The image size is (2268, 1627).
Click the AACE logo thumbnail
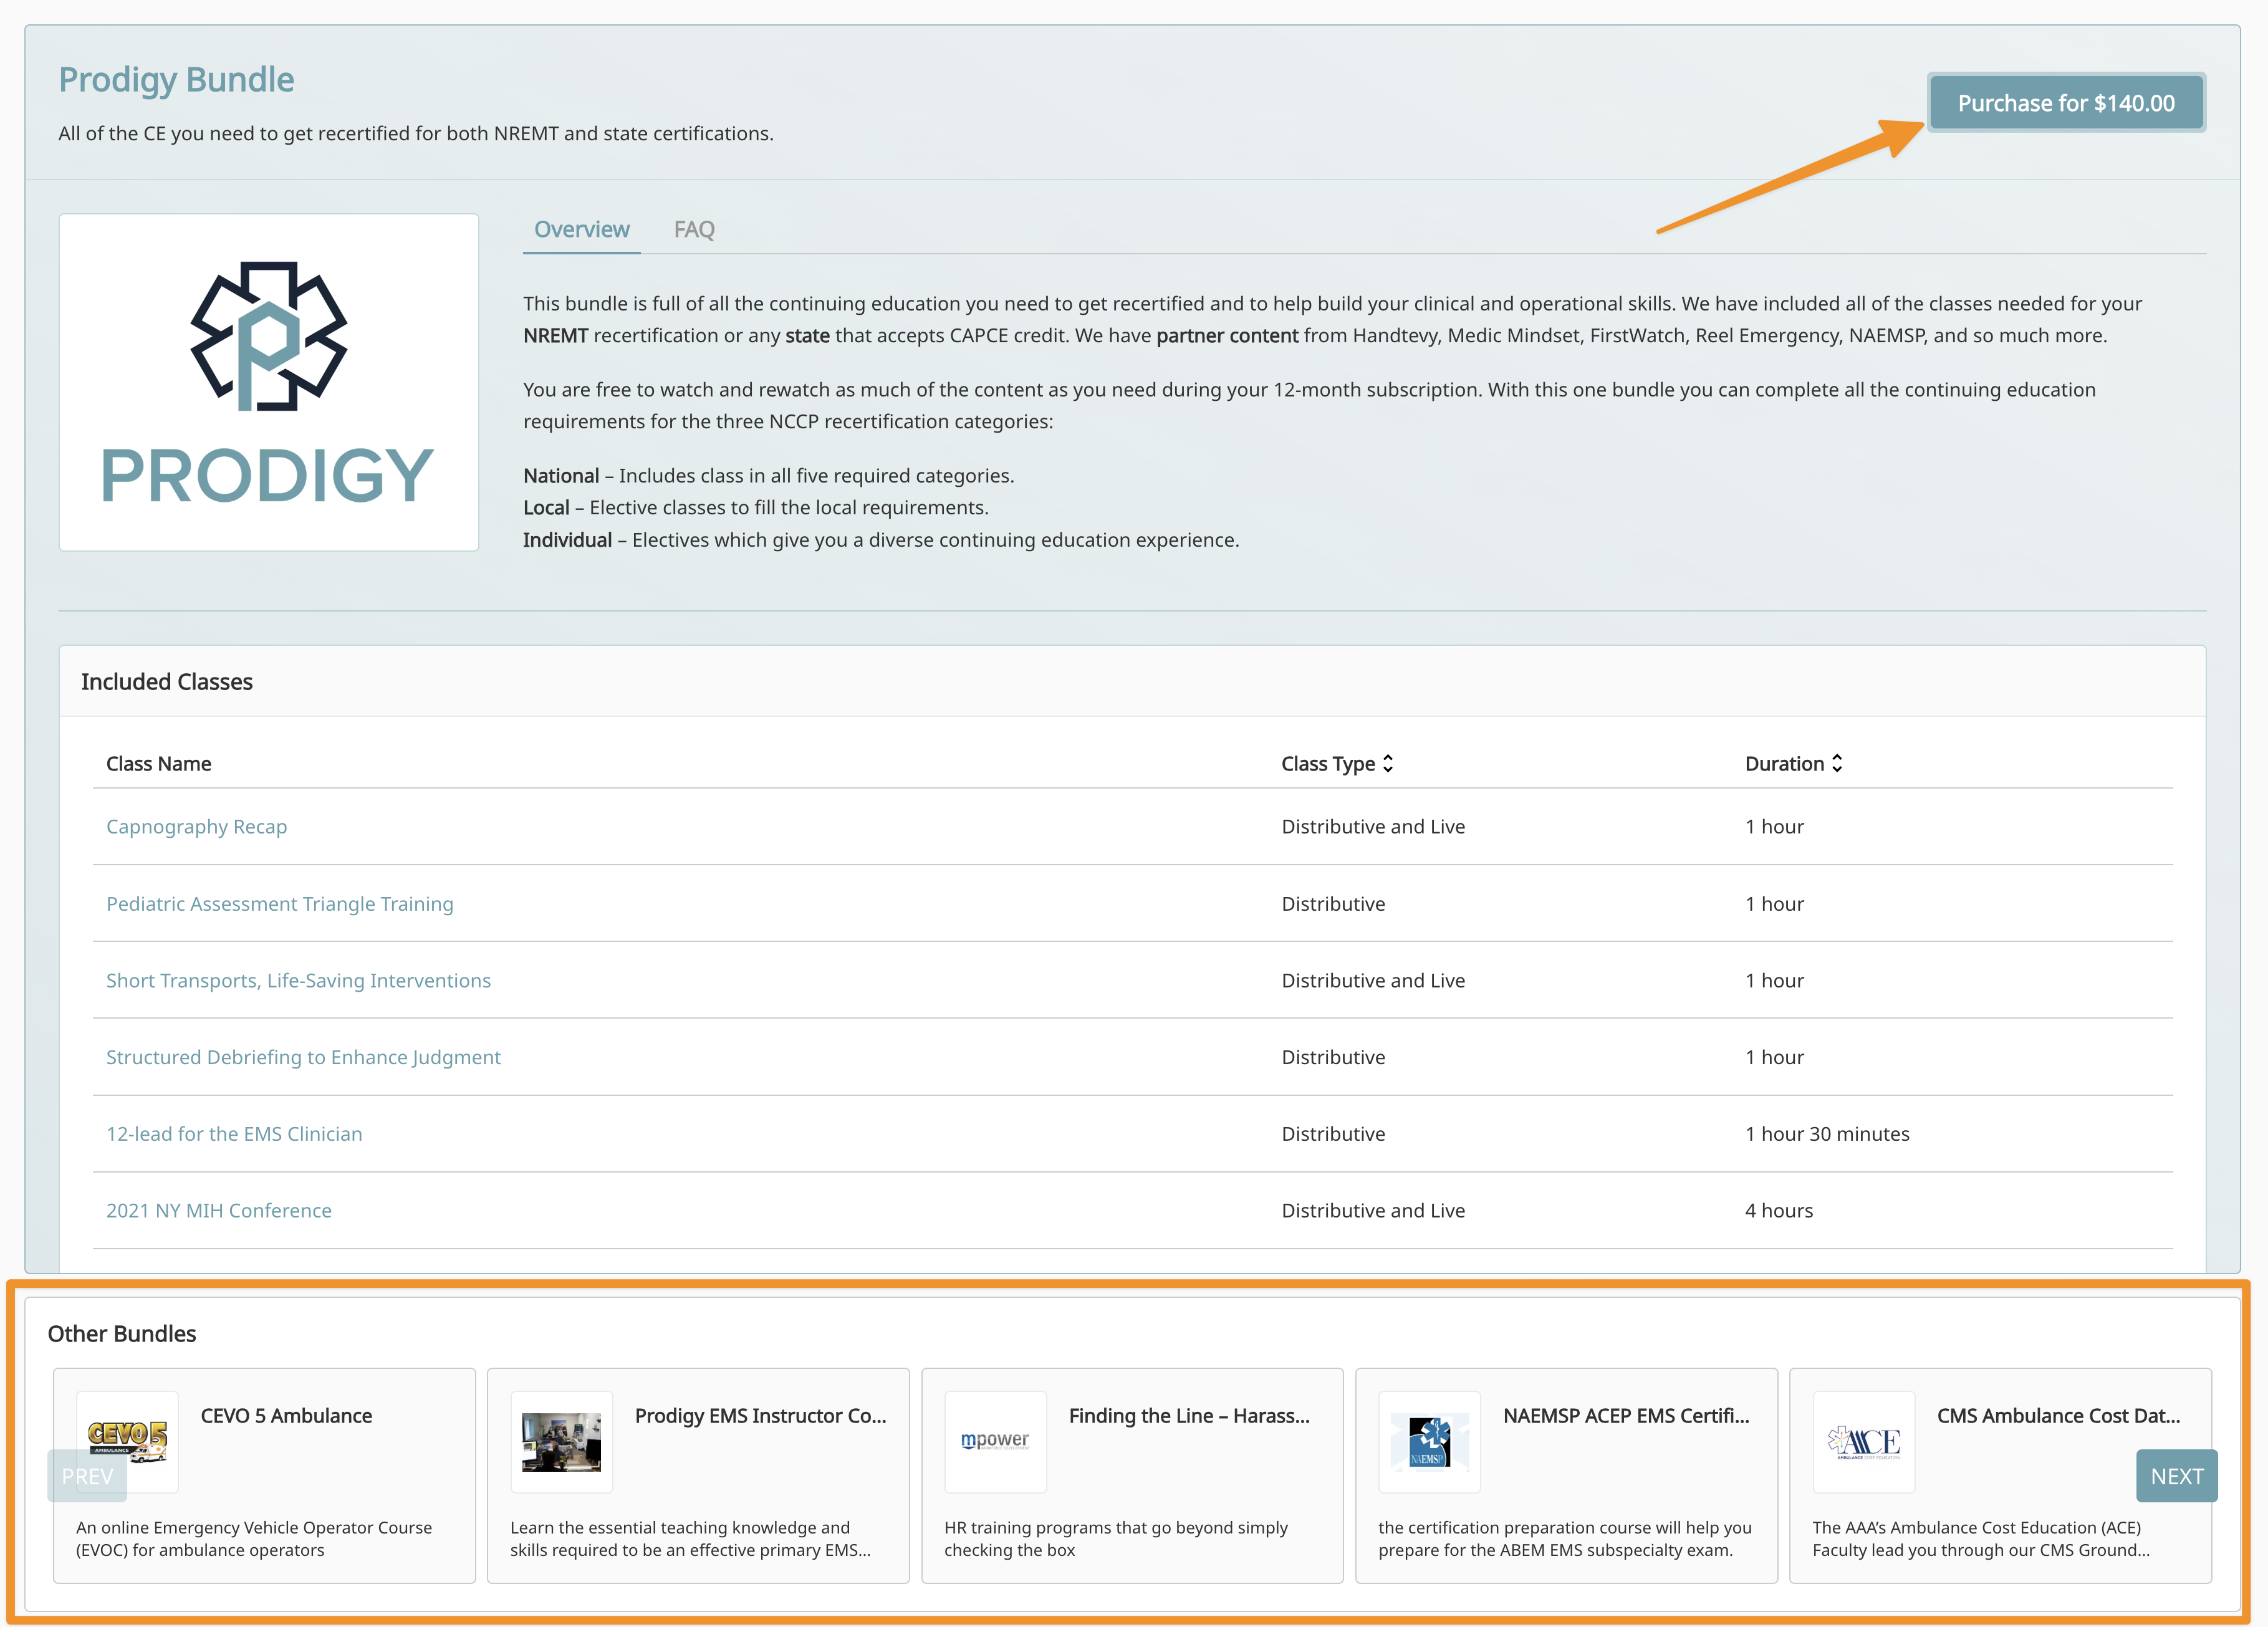(1864, 1442)
